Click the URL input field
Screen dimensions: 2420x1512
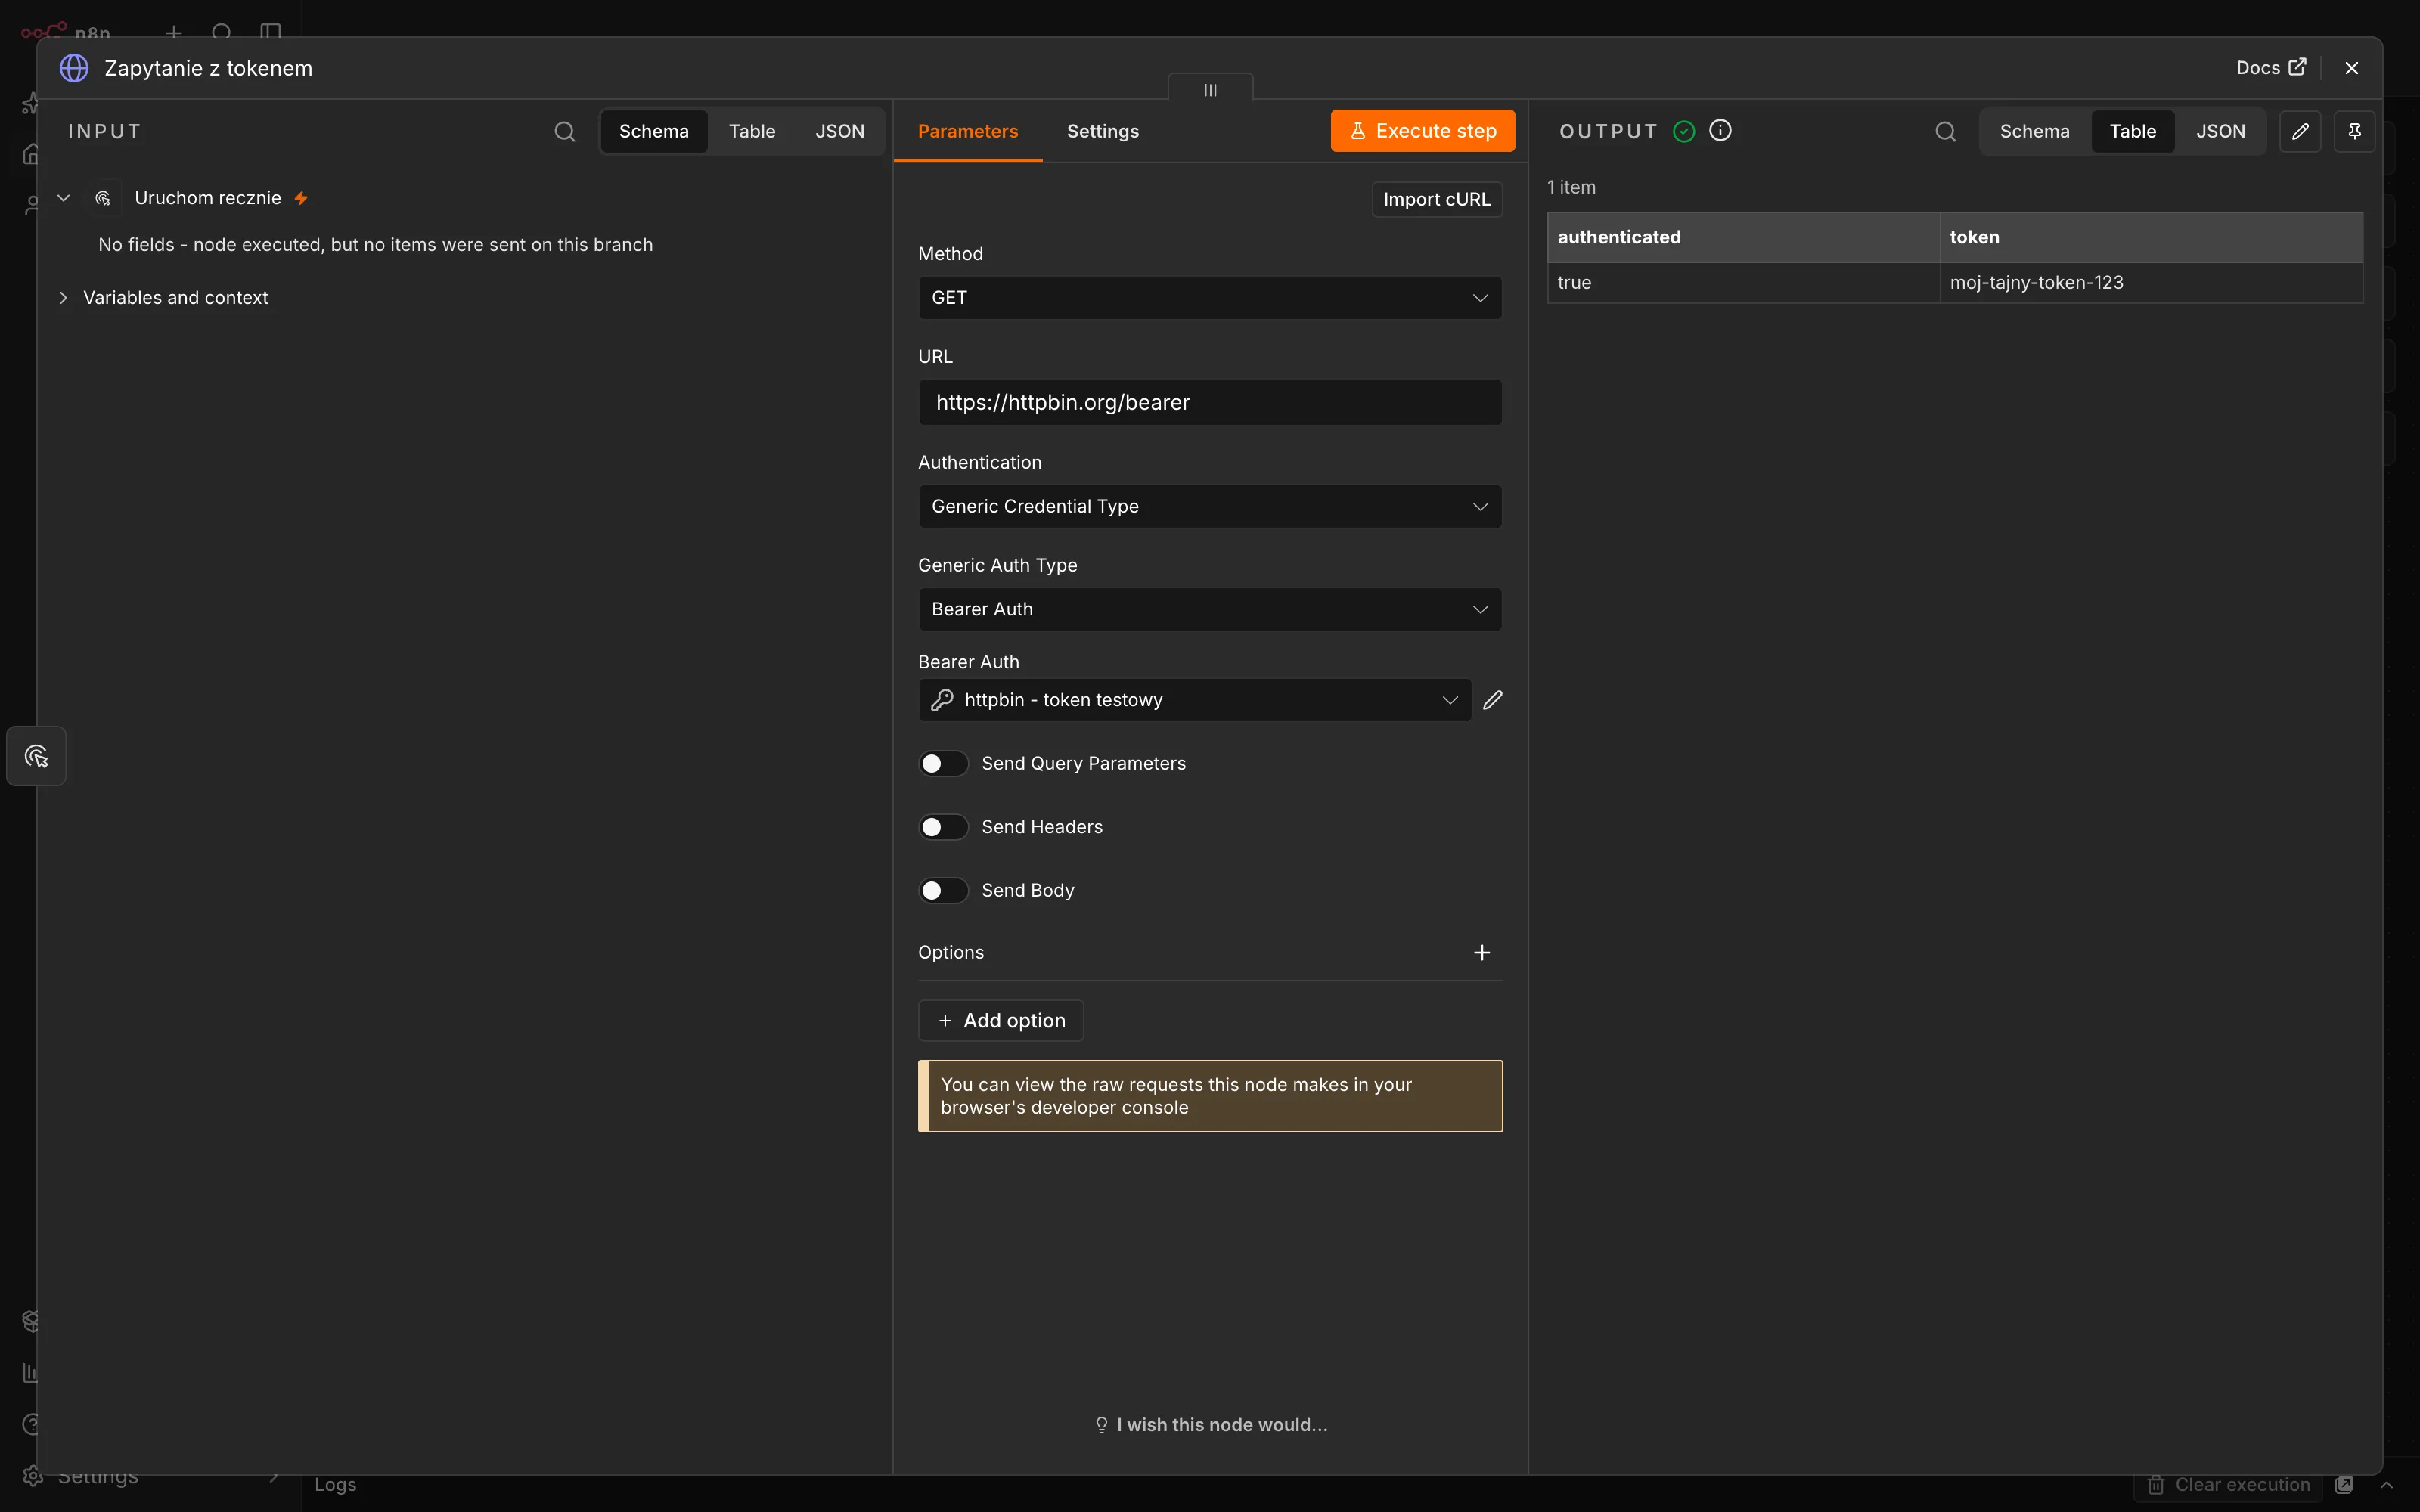coord(1209,402)
